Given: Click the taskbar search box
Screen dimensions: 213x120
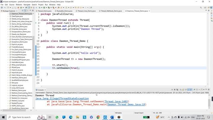Looking at the screenshot, I should click(27, 117).
